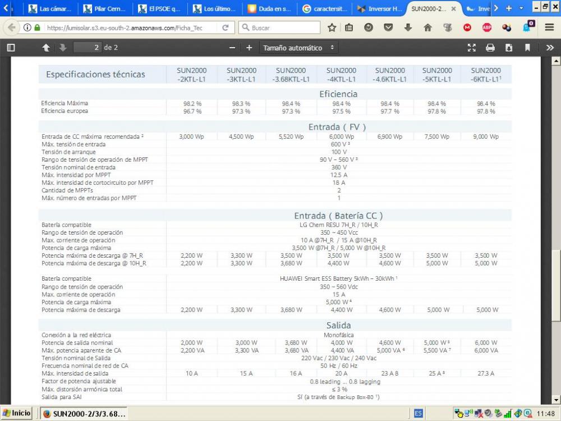The height and width of the screenshot is (421, 561).
Task: Go to the Firefox home page
Action: (x=427, y=28)
